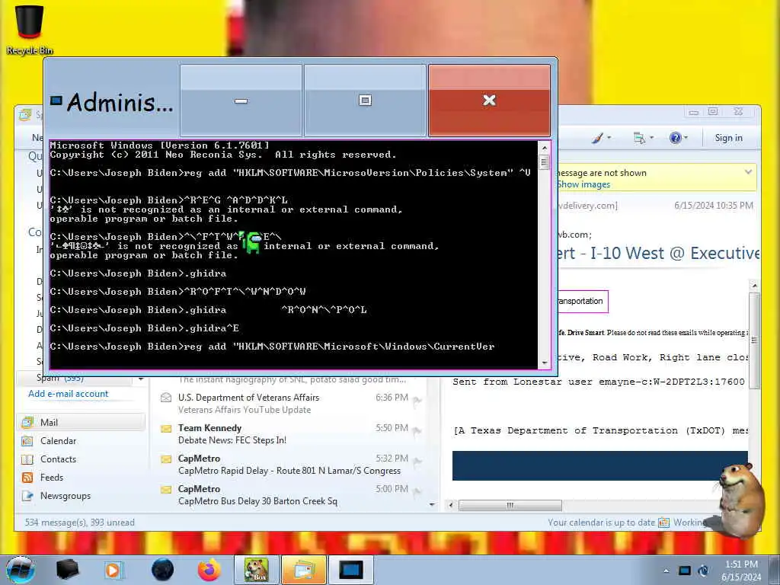Image resolution: width=780 pixels, height=585 pixels.
Task: Click the horizontal scrollbar thumb in the reading pane
Action: pyautogui.click(x=510, y=506)
